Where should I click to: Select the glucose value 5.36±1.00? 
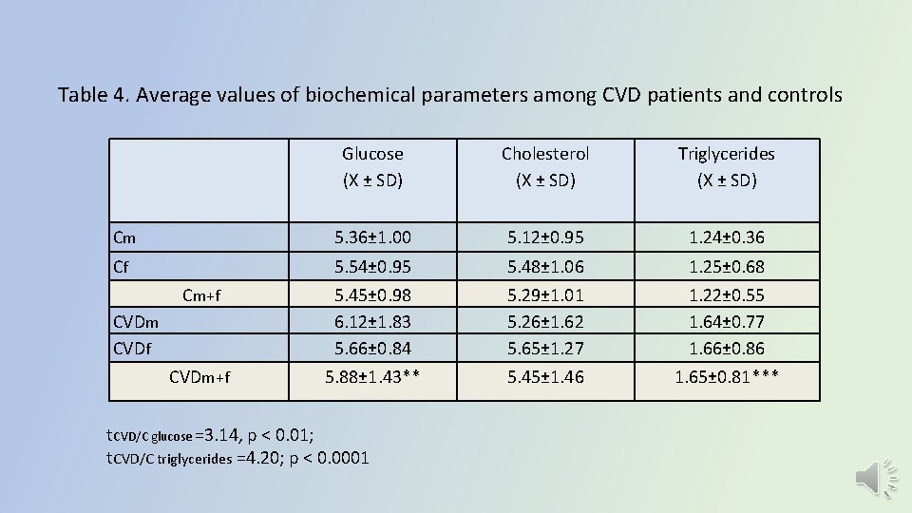pos(372,237)
